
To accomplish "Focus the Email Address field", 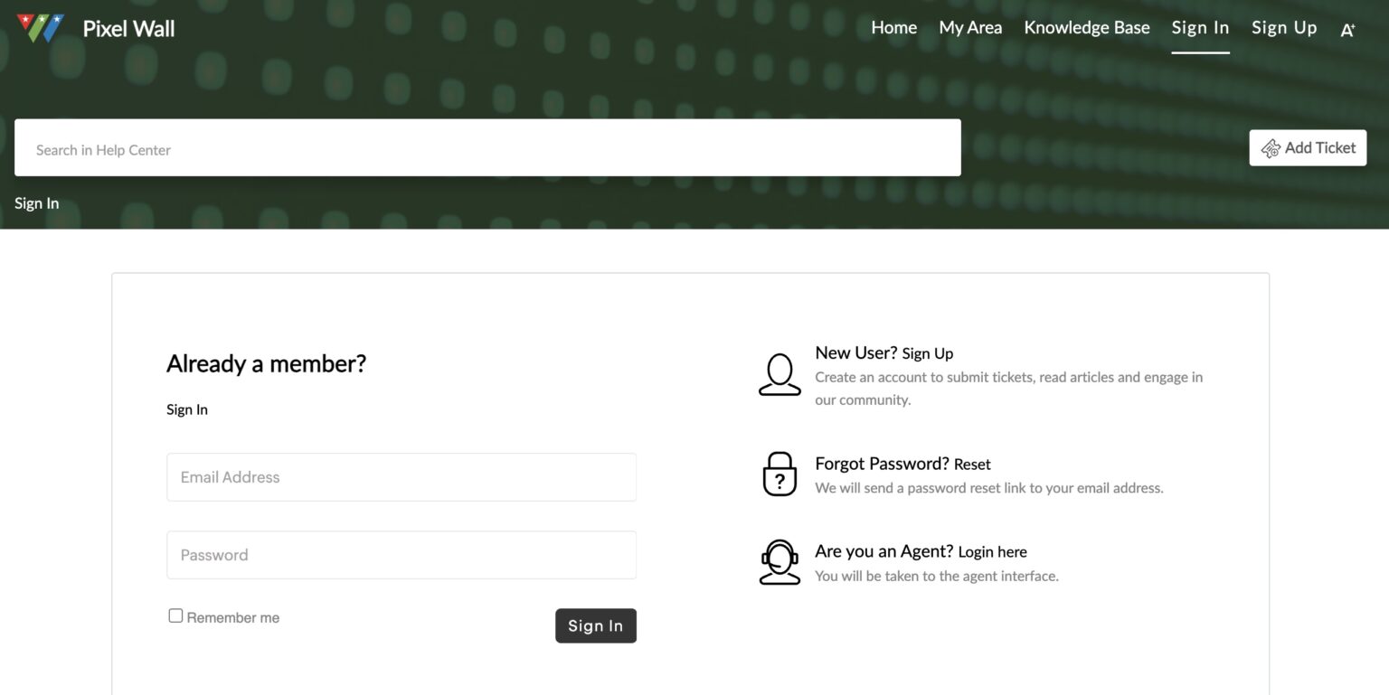I will point(402,477).
